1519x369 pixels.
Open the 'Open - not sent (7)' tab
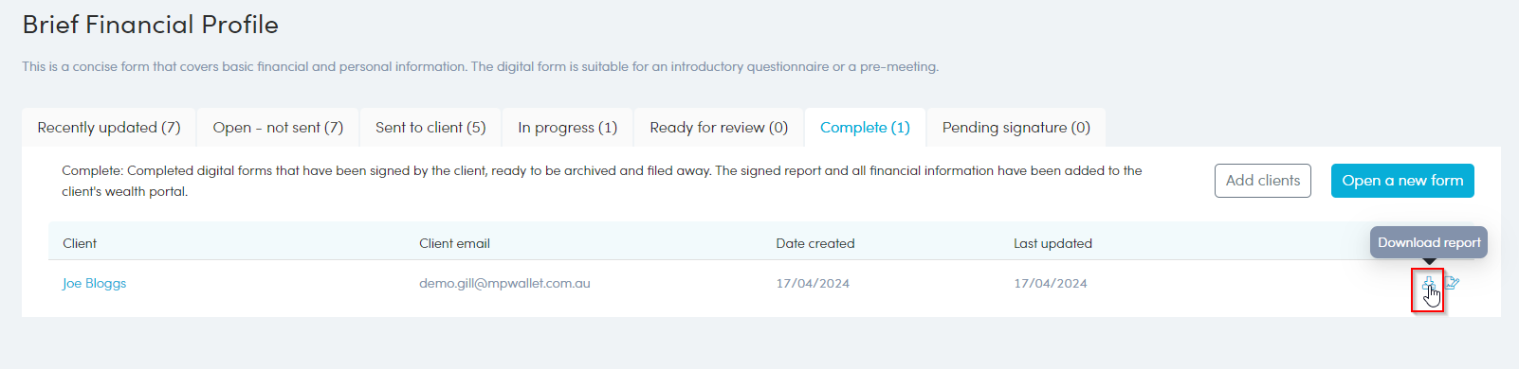(x=278, y=128)
